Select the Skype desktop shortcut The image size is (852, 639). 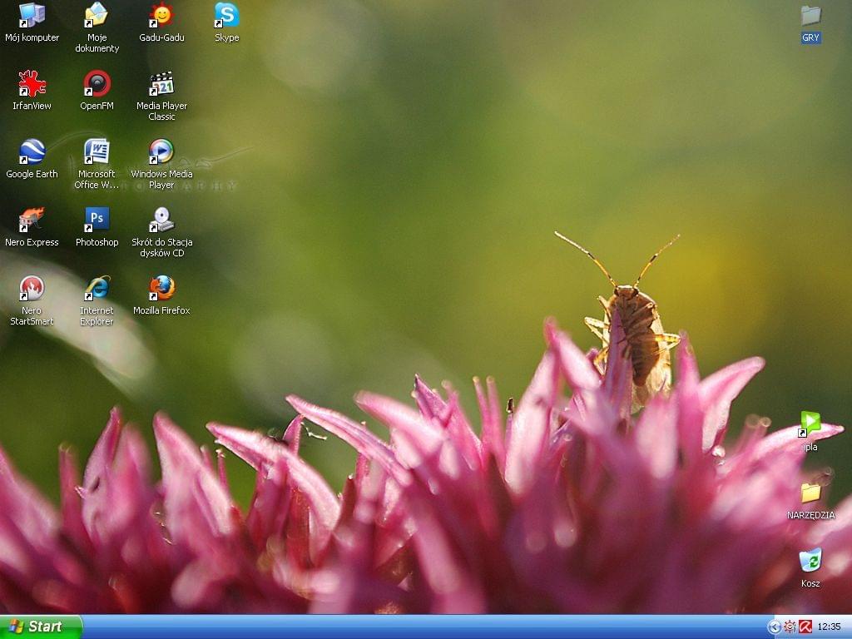[x=226, y=15]
